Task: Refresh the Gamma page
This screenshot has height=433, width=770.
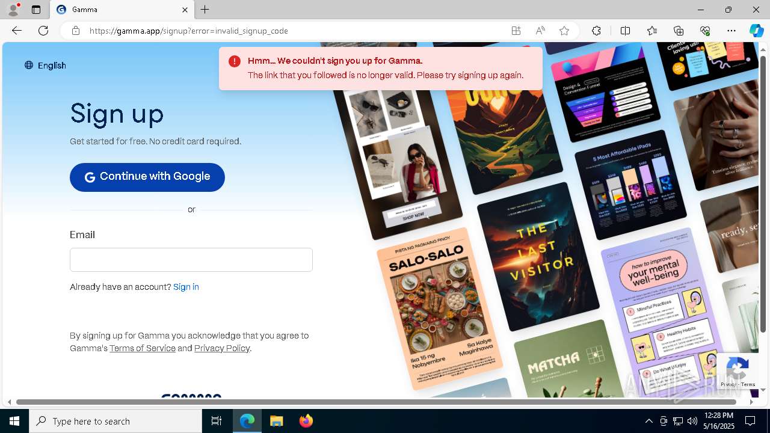Action: 43,31
